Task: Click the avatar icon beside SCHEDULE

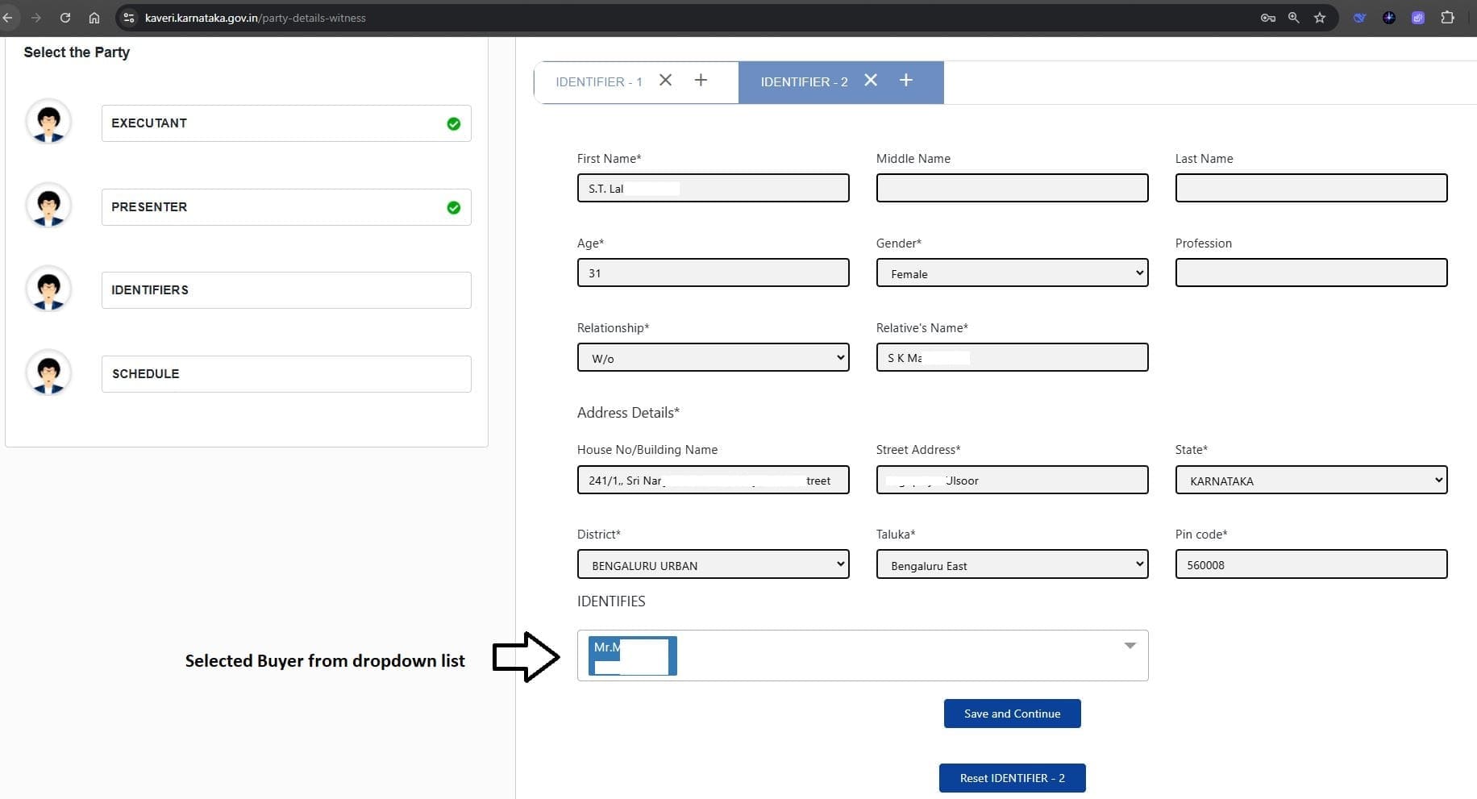Action: (x=49, y=373)
